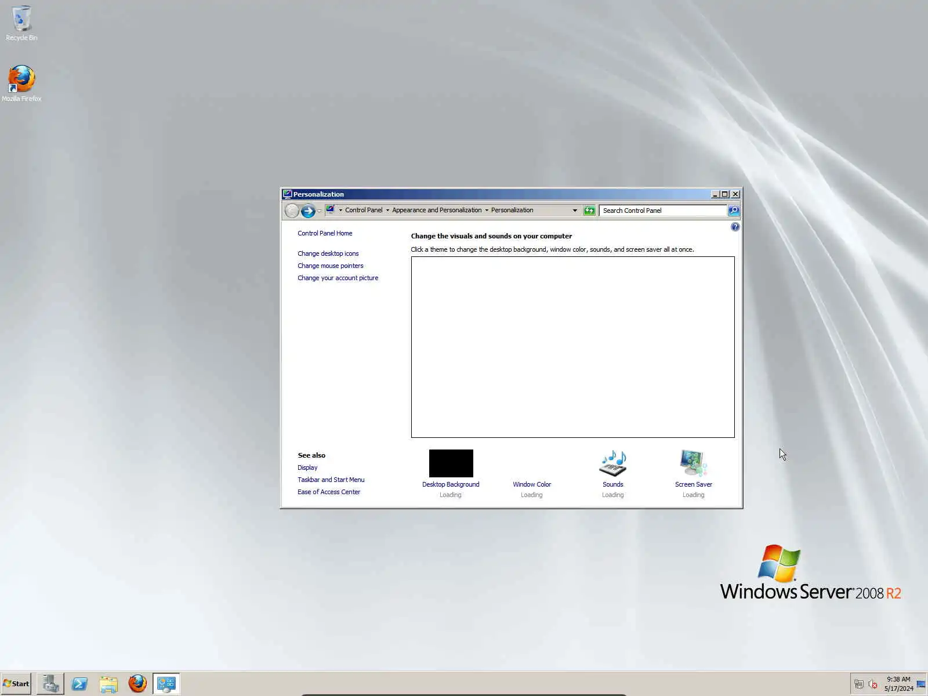Click the Desktop Background link

(451, 484)
